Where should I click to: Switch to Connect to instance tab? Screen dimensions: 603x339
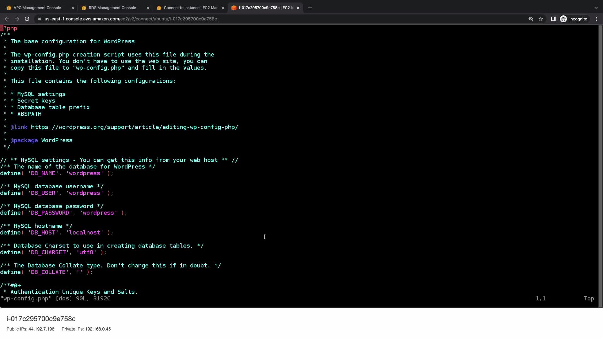click(x=190, y=8)
